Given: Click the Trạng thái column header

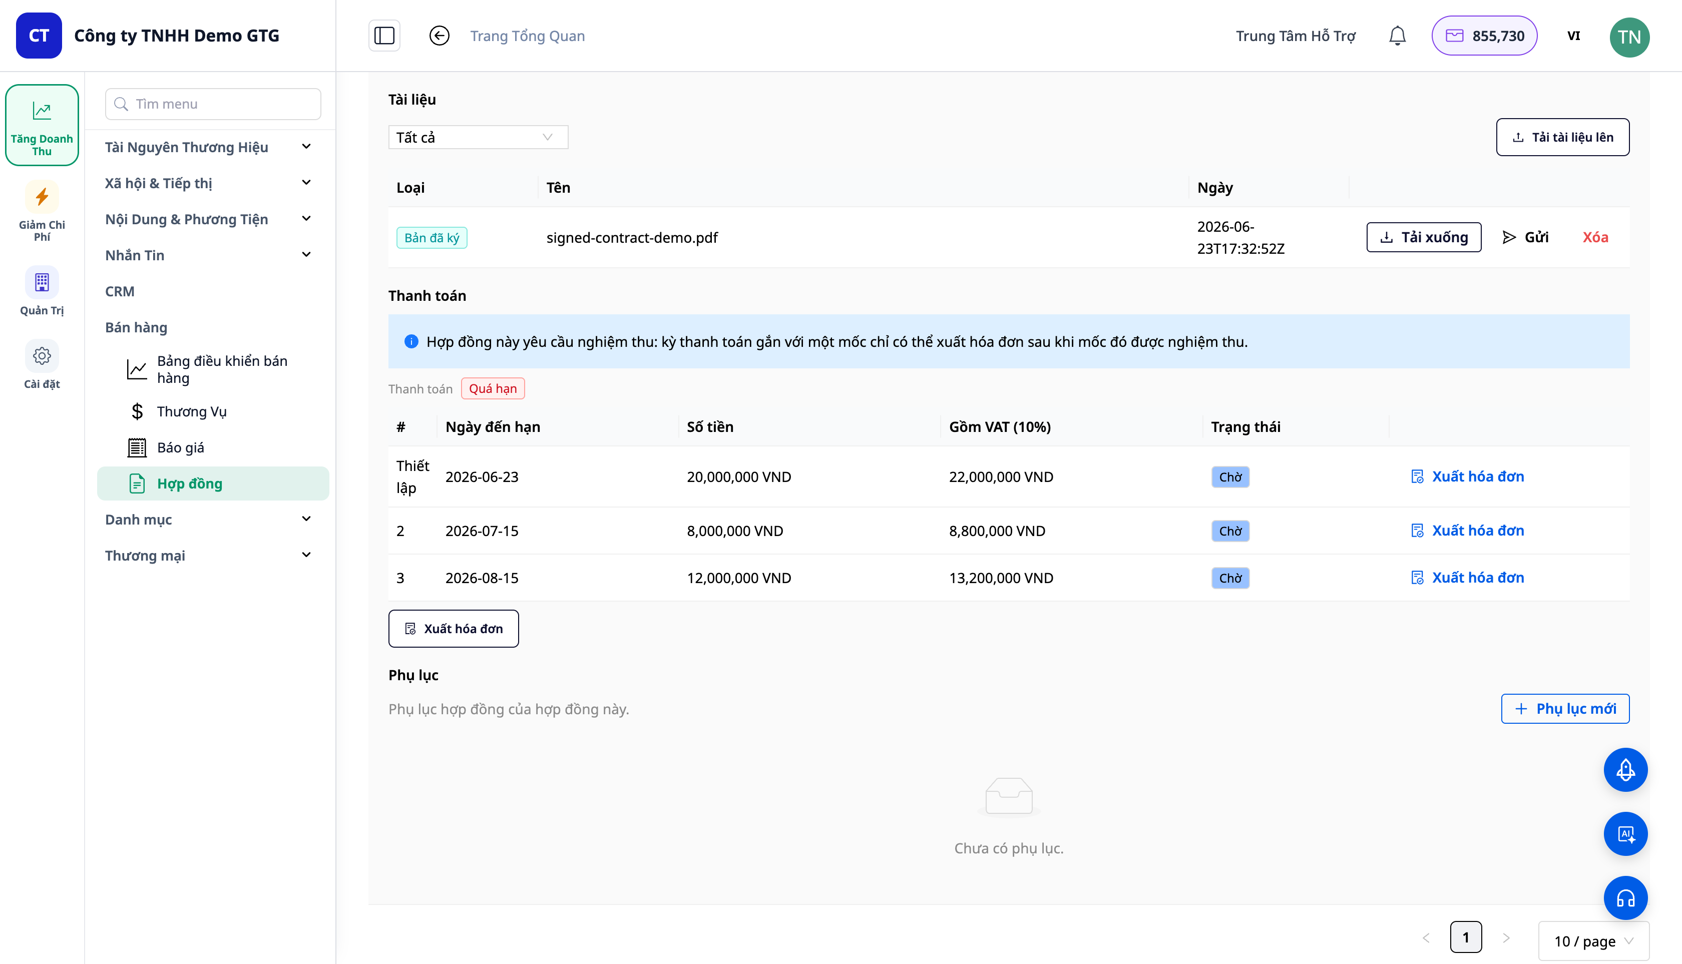Looking at the screenshot, I should click(x=1245, y=427).
